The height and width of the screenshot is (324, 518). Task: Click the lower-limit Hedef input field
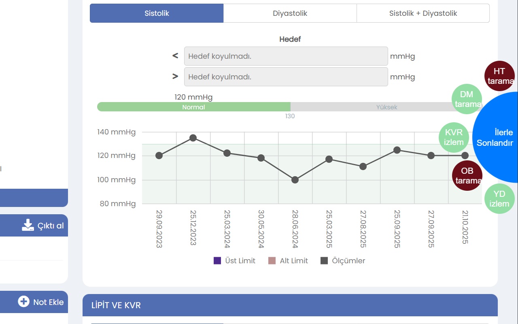tap(286, 77)
